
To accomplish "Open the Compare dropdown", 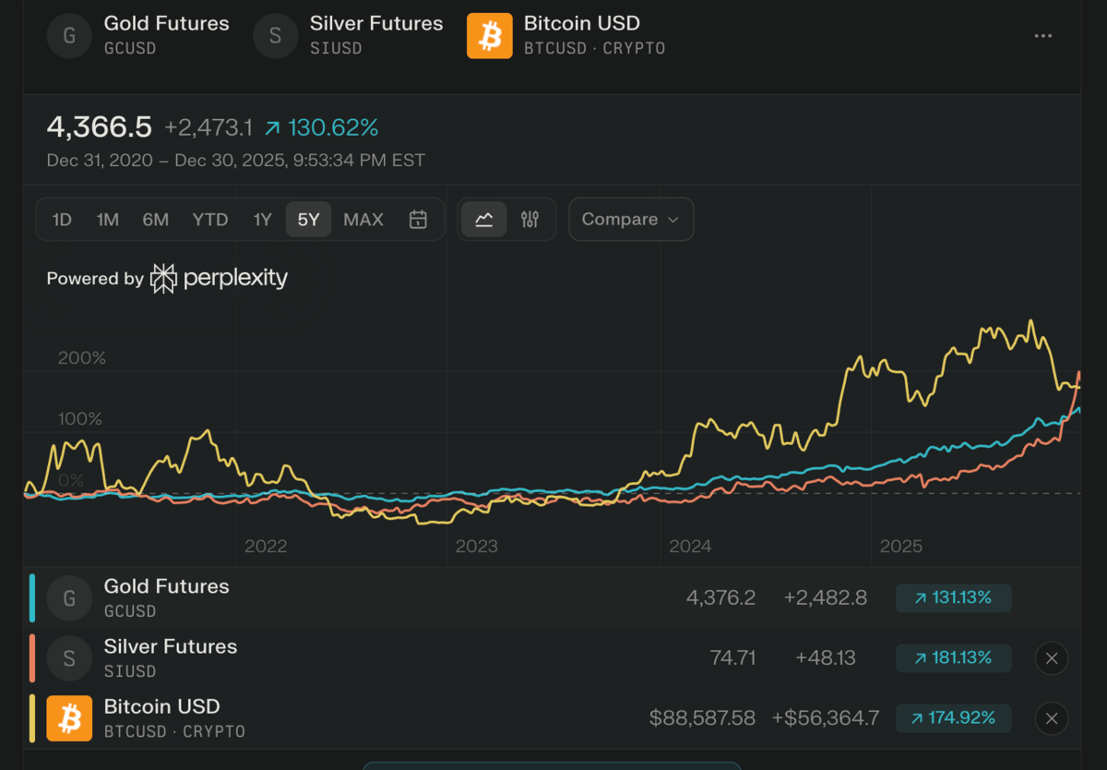I will [631, 219].
